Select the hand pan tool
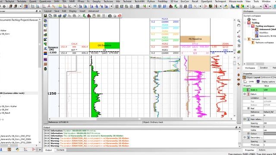The width and height of the screenshot is (276, 155). (x=238, y=26)
